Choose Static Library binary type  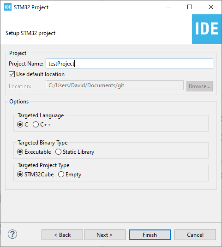coord(58,152)
